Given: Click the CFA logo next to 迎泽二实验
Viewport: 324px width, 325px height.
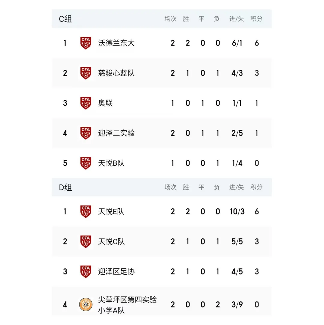Looking at the screenshot, I should [x=86, y=133].
